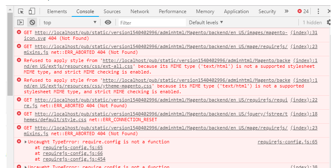Screen dimensions: 333x168
Task: Open console settings gear icon
Action: (x=329, y=23)
